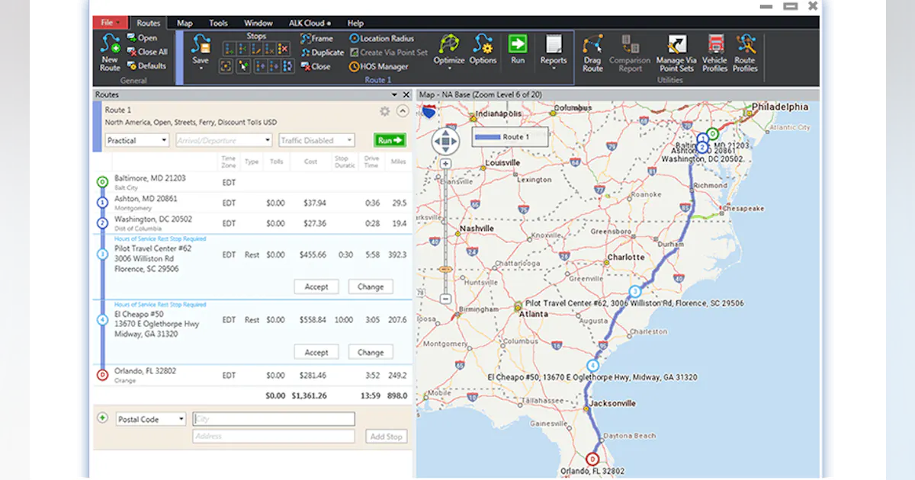Open Route 1 settings gear
This screenshot has height=480, width=915.
point(385,111)
